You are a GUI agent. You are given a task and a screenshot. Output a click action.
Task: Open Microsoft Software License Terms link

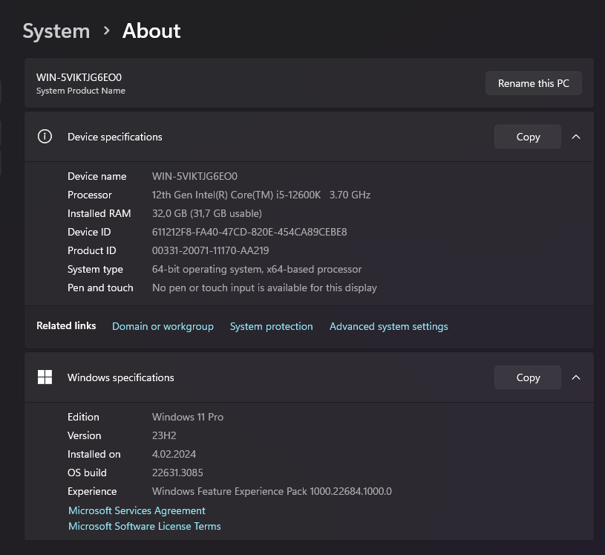[x=145, y=526]
